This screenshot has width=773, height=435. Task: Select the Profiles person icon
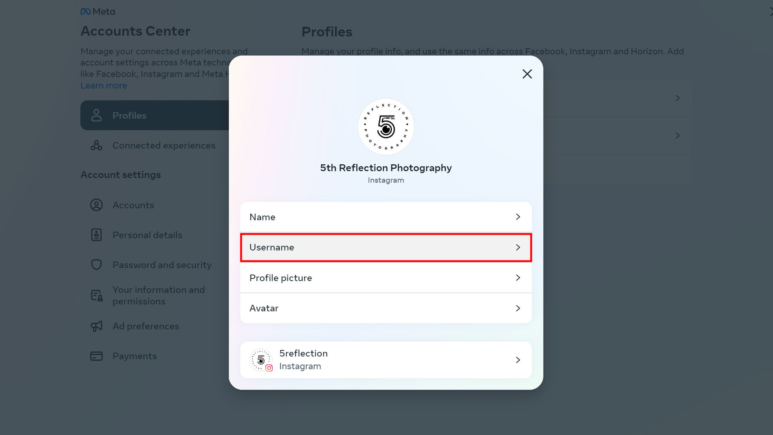click(96, 115)
